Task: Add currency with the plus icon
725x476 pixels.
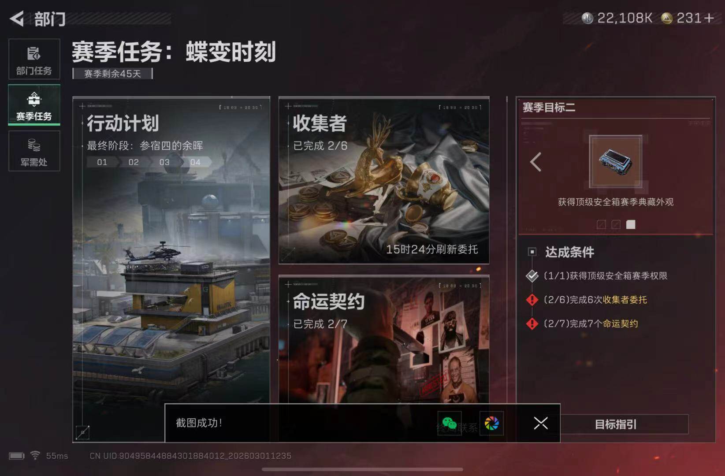Action: [709, 18]
